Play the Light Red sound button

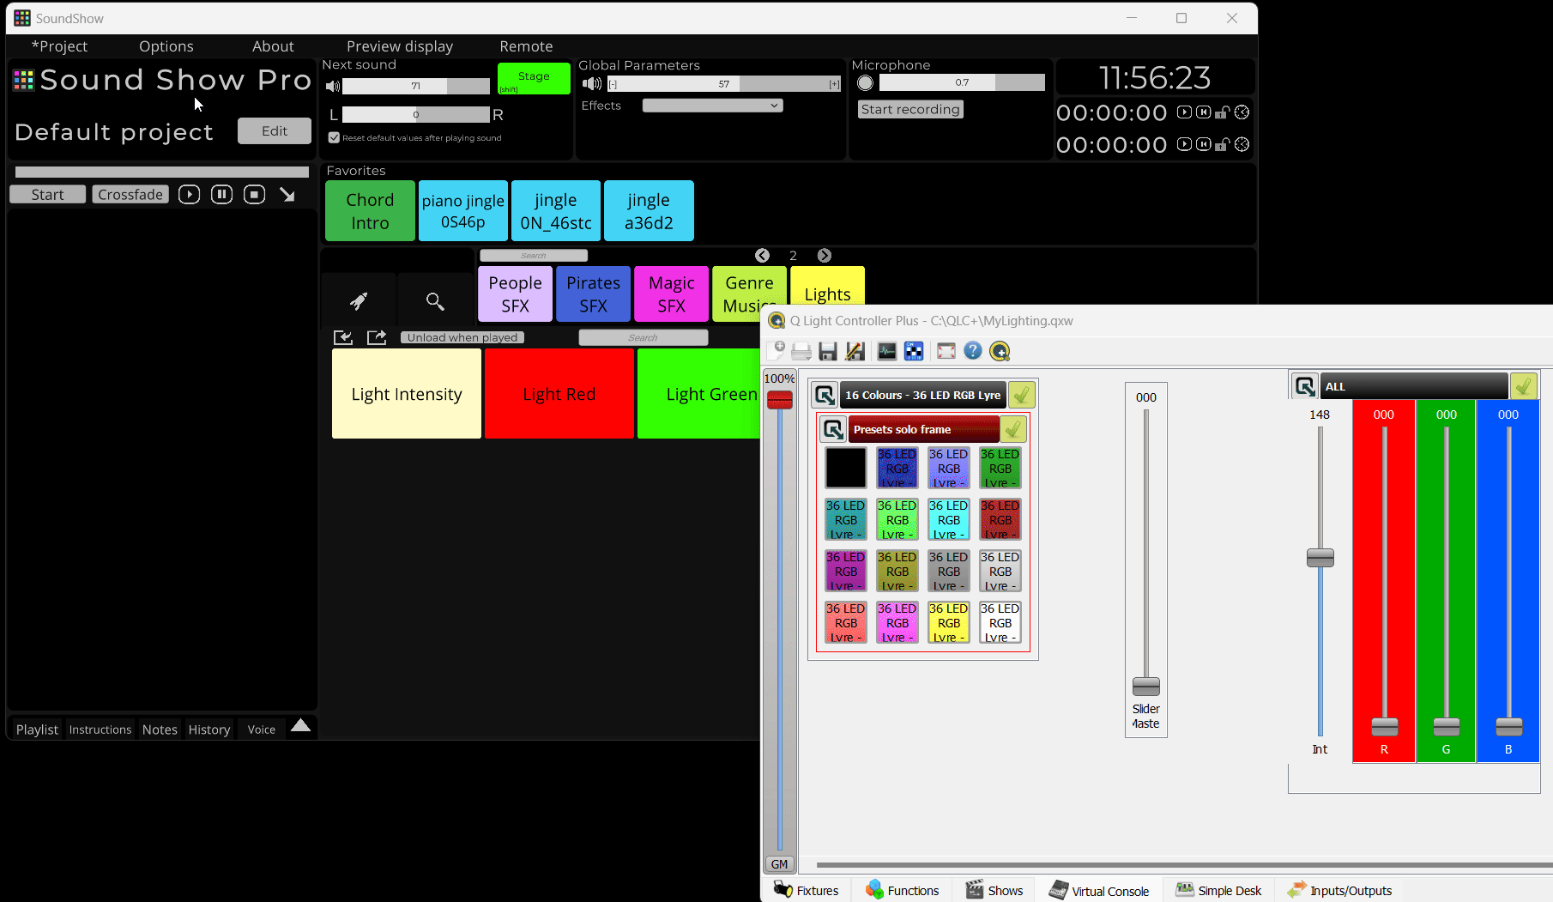[559, 394]
